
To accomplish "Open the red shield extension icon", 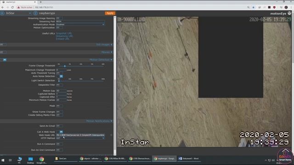I will pyautogui.click(x=274, y=7).
